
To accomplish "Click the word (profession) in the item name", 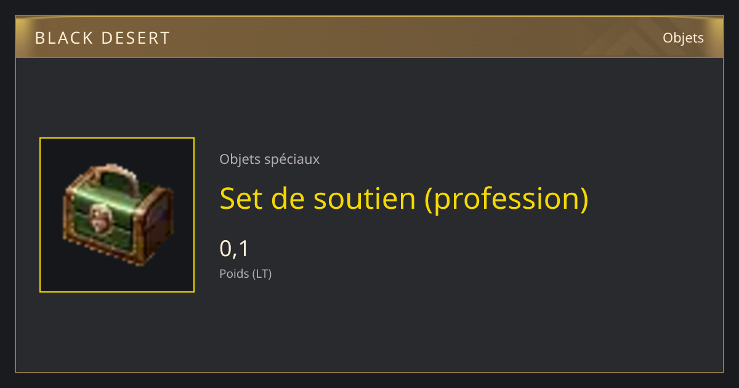I will point(507,198).
